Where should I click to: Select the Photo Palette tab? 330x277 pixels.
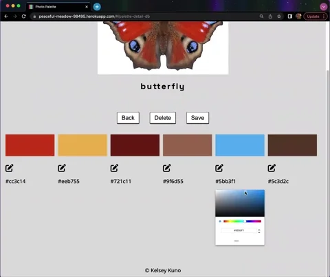58,7
